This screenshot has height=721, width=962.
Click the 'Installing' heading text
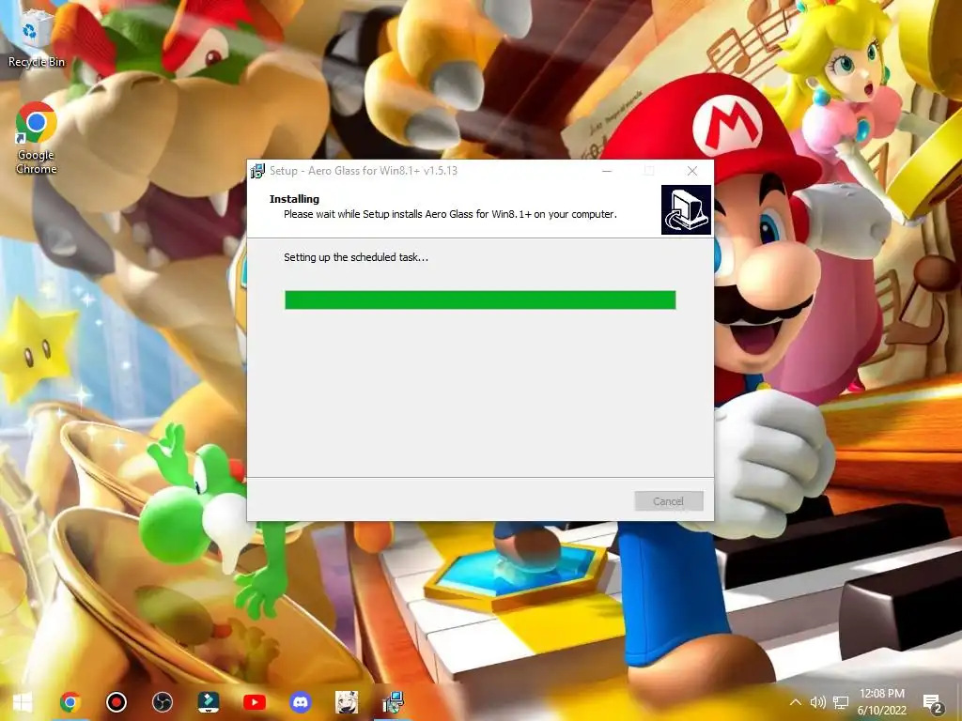294,199
